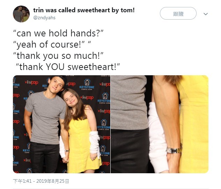Click the silver wristwatch in right photo
The height and width of the screenshot is (189, 221).
[174, 150]
